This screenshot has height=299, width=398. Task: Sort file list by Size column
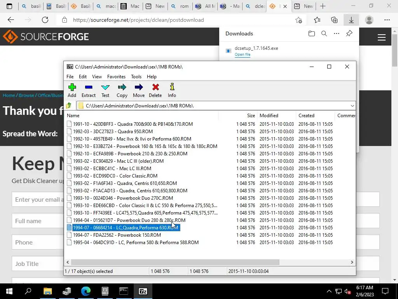point(238,115)
